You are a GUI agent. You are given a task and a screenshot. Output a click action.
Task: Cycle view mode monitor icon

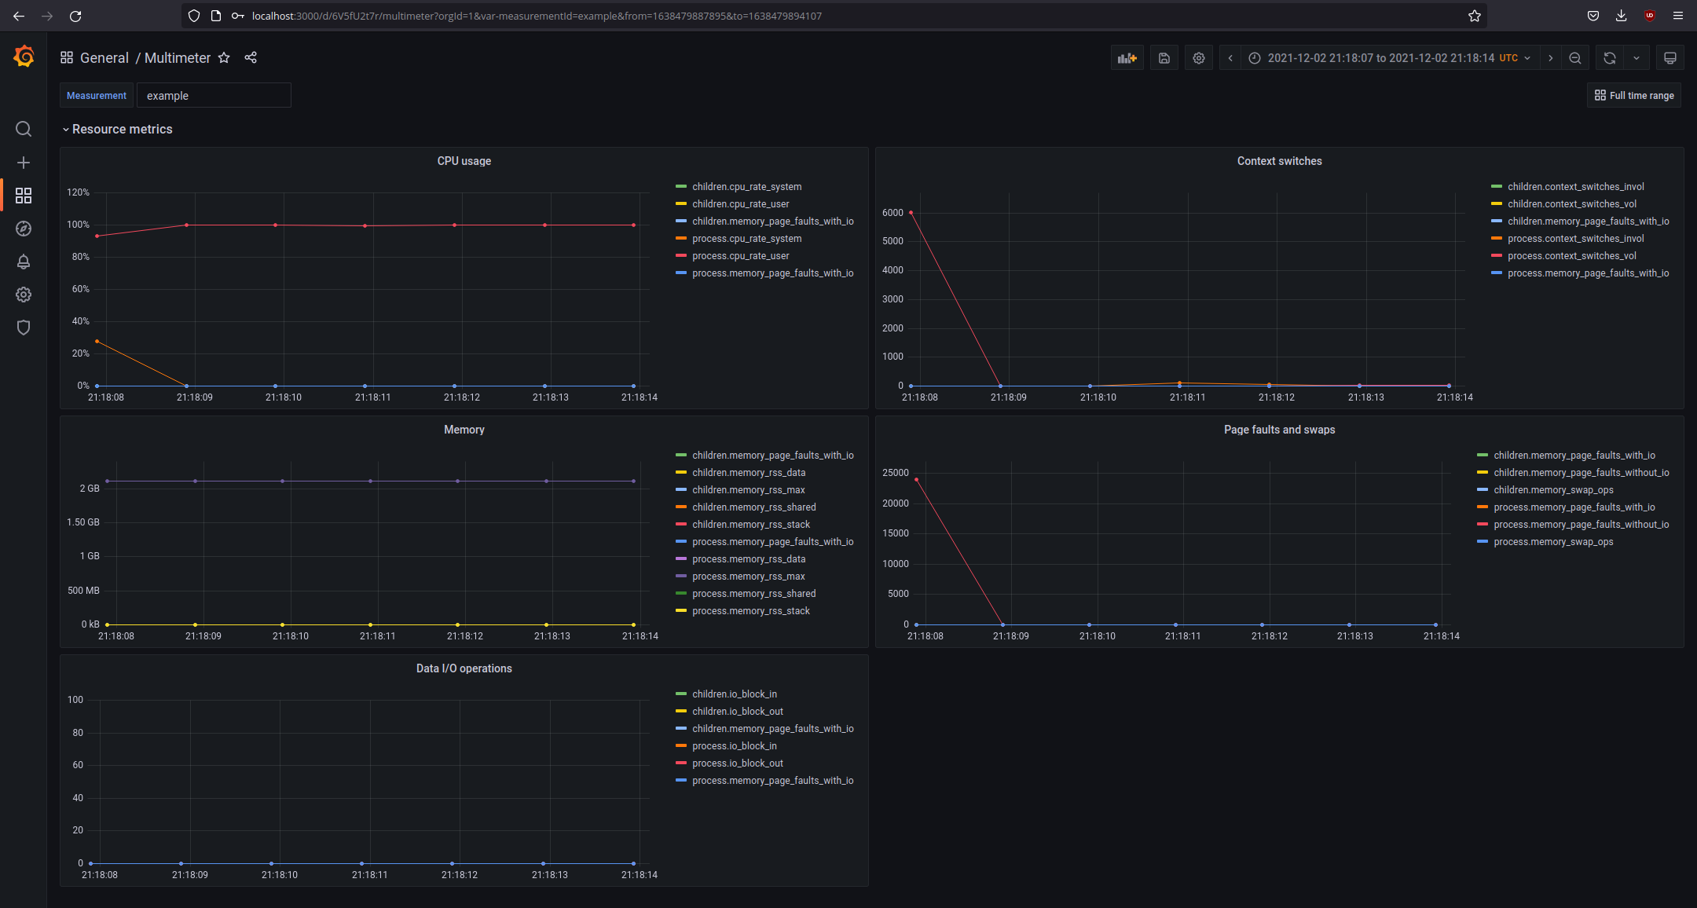pos(1670,58)
